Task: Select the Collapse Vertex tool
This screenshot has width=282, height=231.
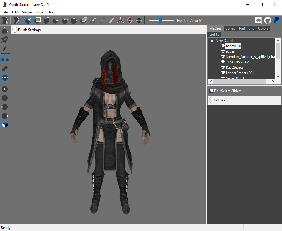Action: click(x=120, y=20)
